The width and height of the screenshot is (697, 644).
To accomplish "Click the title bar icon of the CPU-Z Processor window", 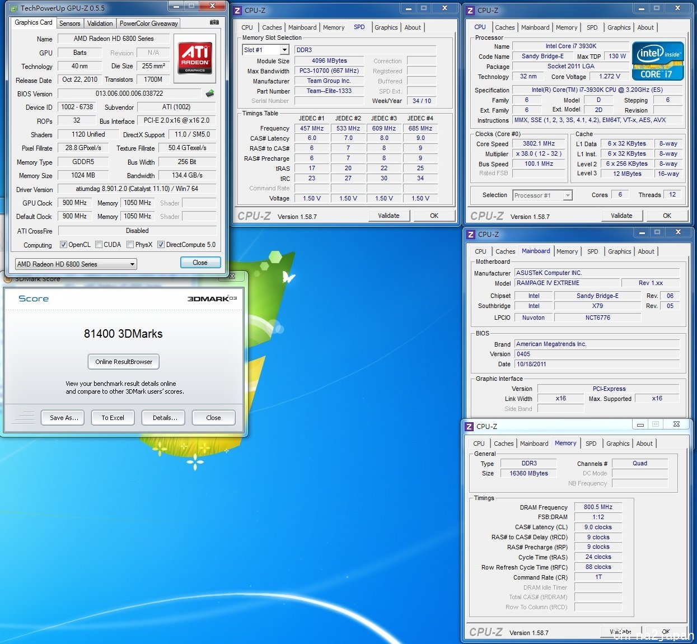I will point(470,10).
